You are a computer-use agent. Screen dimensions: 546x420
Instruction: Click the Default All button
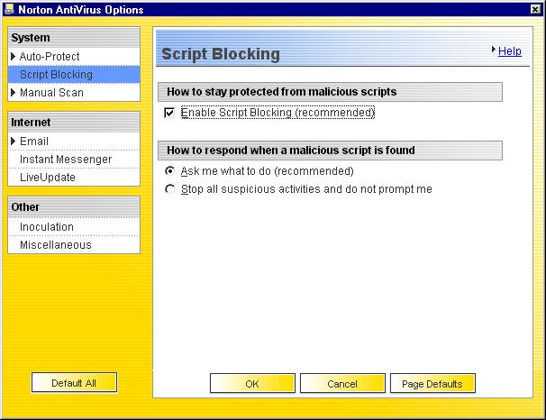74,383
